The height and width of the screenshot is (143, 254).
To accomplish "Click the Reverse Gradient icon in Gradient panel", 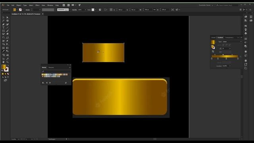I will (x=213, y=51).
